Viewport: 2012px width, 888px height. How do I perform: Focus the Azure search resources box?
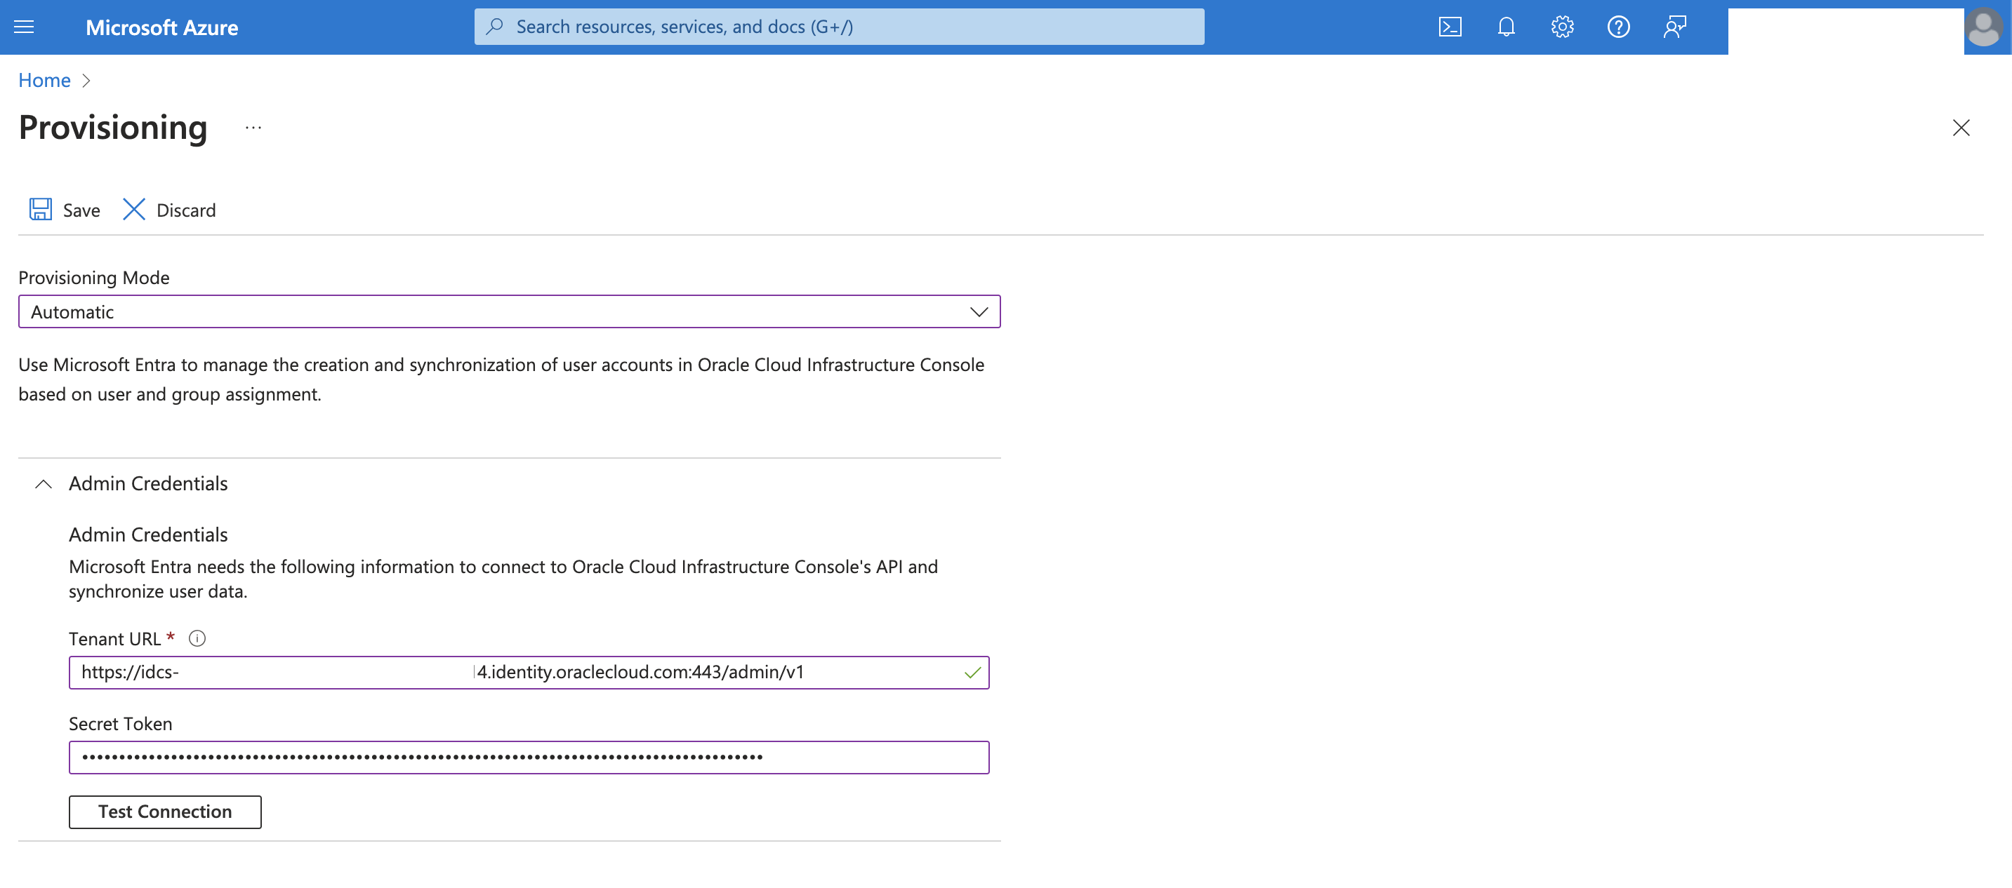(839, 27)
